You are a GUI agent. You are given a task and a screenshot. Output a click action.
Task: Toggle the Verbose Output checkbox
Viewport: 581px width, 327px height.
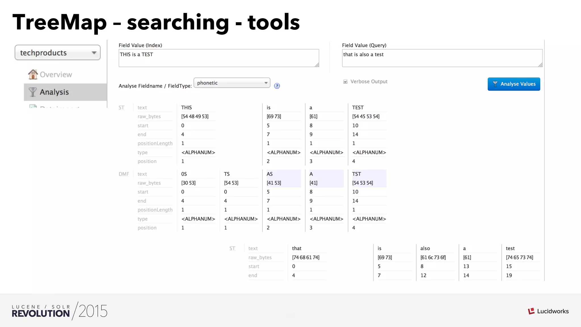point(345,82)
